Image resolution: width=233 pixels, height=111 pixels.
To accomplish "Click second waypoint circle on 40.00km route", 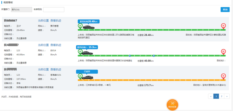I will click(x=154, y=56).
